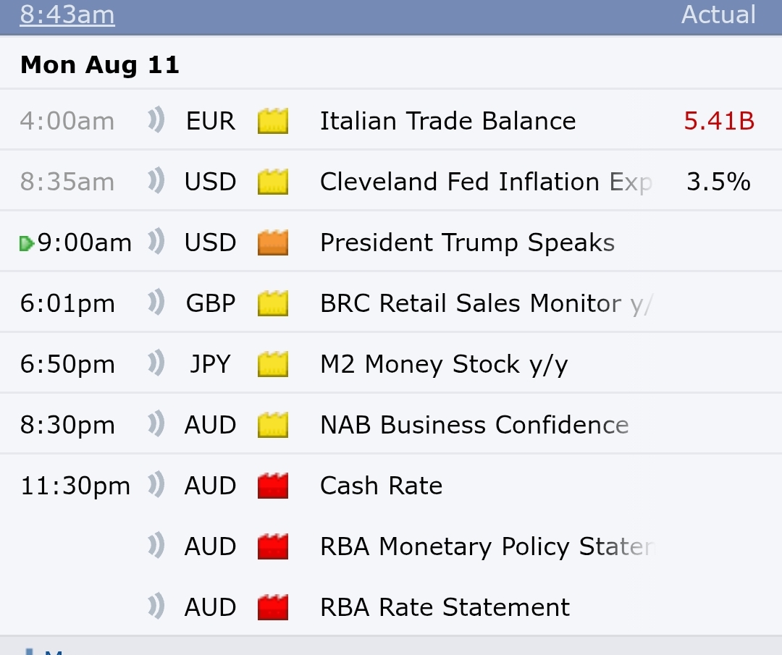Click the yellow impact icon for Italian Trade Balance
This screenshot has height=655, width=782.
[x=273, y=121]
